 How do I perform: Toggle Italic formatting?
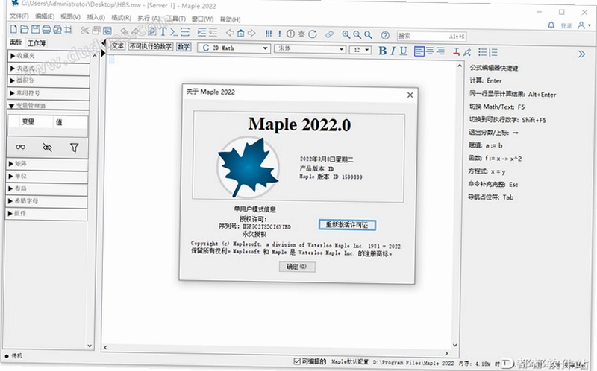pyautogui.click(x=393, y=51)
